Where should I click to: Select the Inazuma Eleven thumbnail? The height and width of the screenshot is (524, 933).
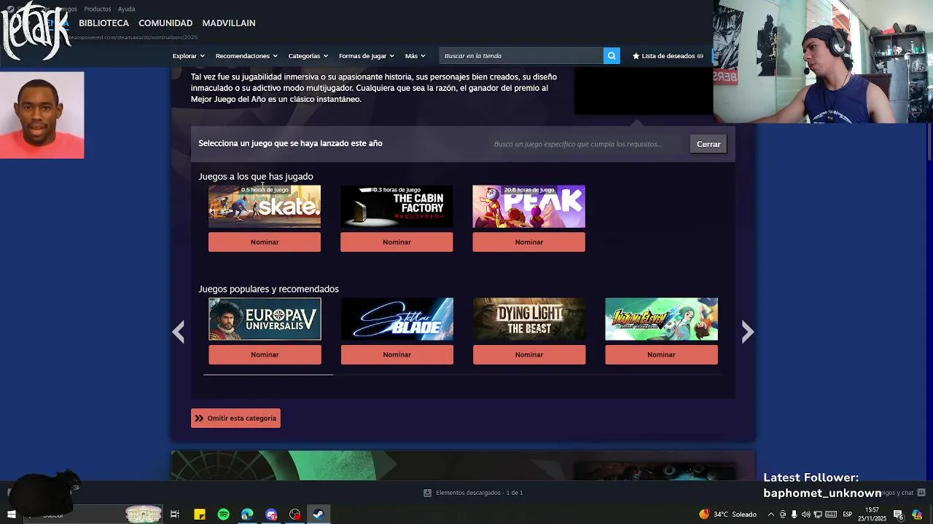click(661, 319)
